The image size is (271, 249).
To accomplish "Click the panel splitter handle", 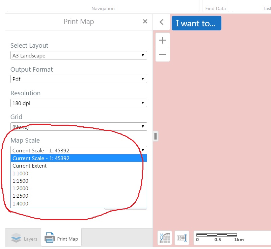I will (156, 136).
